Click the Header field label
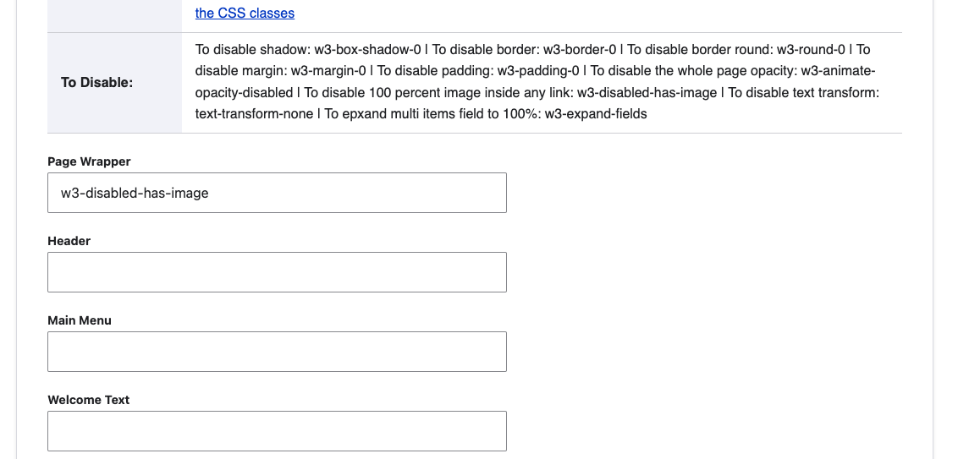 [x=69, y=241]
